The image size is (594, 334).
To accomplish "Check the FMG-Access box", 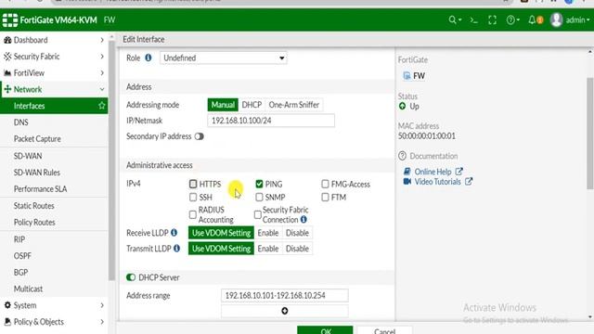I will pos(325,184).
